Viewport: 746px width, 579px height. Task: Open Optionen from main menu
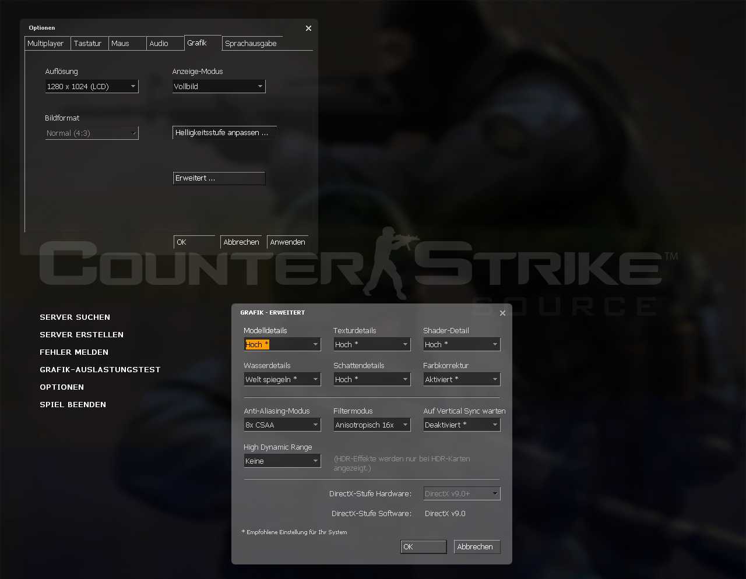point(62,387)
